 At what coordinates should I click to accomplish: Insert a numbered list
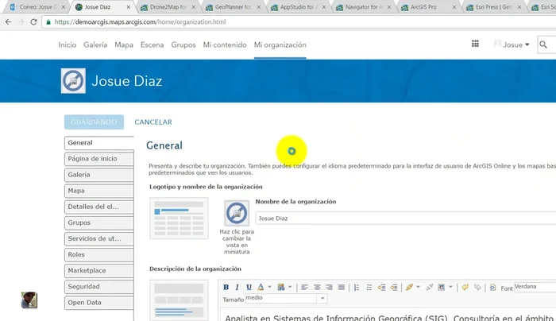pyautogui.click(x=357, y=288)
